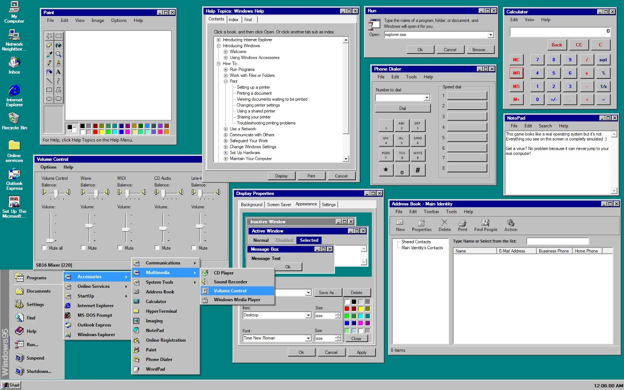Click the Find People icon in Address Book
This screenshot has height=390, width=624.
pyautogui.click(x=485, y=225)
